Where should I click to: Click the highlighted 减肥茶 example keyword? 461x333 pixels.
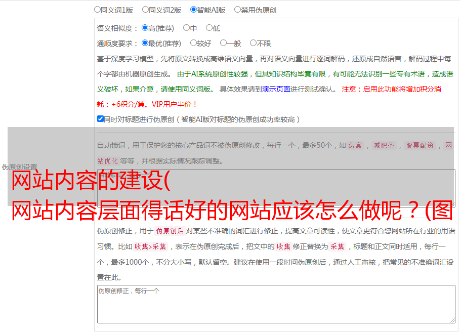coord(384,145)
